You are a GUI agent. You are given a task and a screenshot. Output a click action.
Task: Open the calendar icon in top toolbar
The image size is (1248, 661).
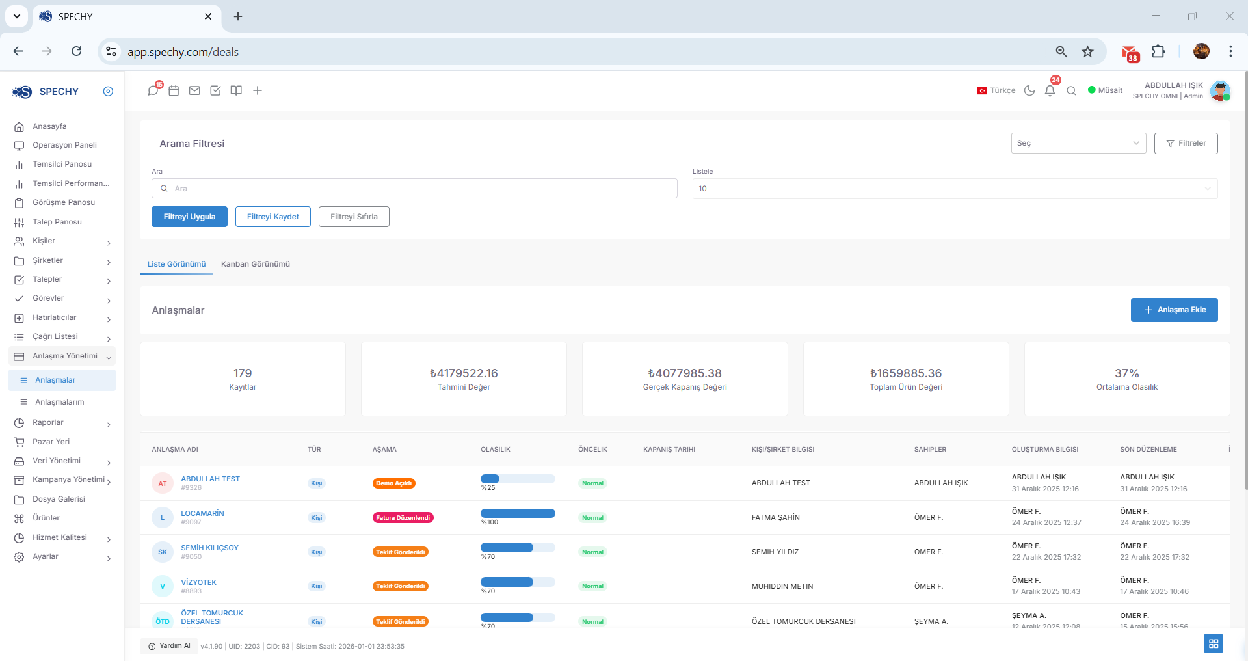(174, 90)
